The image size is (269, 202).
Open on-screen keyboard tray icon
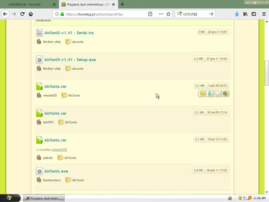(x=230, y=198)
